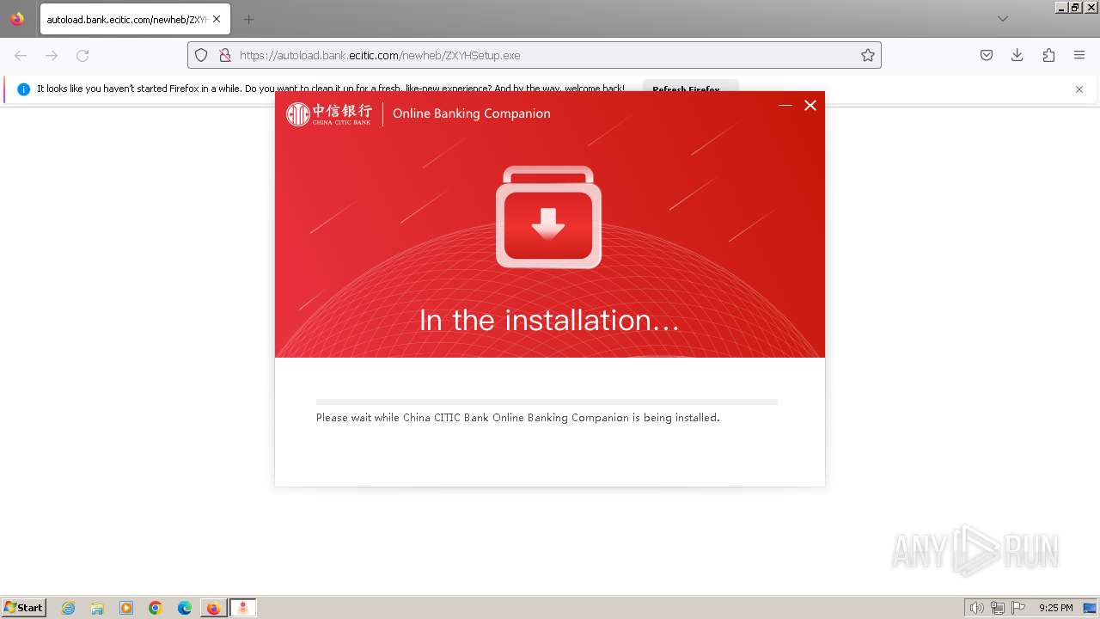Open the network tray icon
Screen dimensions: 1100x619
[998, 608]
